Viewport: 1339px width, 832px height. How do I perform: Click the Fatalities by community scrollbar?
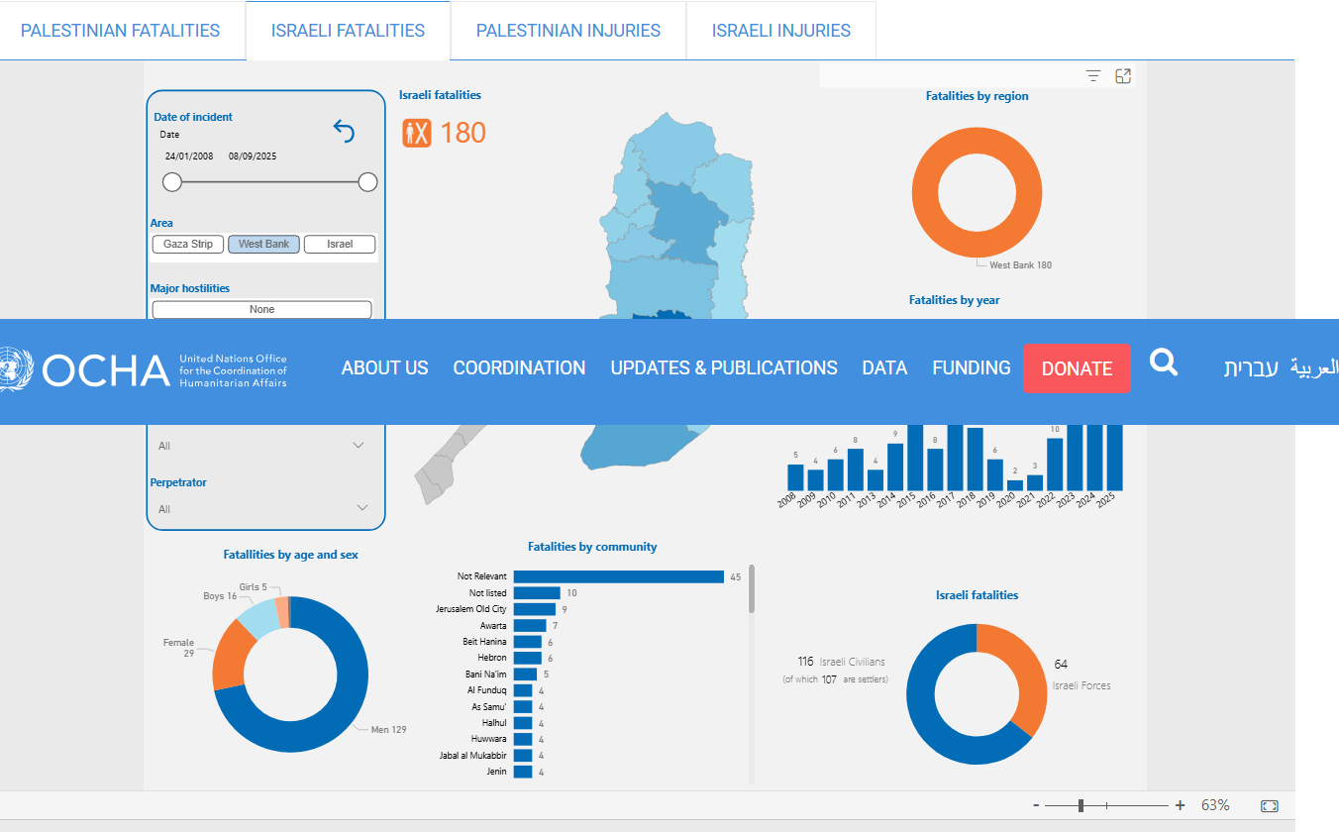click(x=752, y=589)
